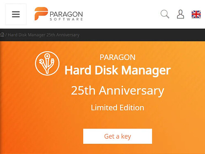Click the breadcrumb slash separator
Screen dimensions: 205x154
(6, 35)
